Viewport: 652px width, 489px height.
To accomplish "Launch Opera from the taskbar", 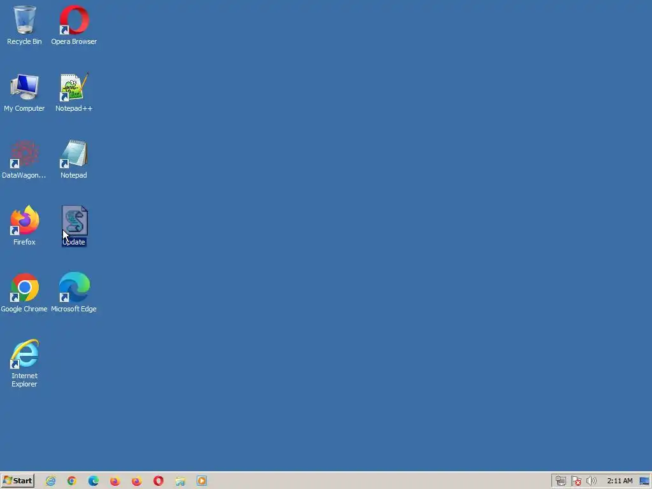I will (x=159, y=481).
